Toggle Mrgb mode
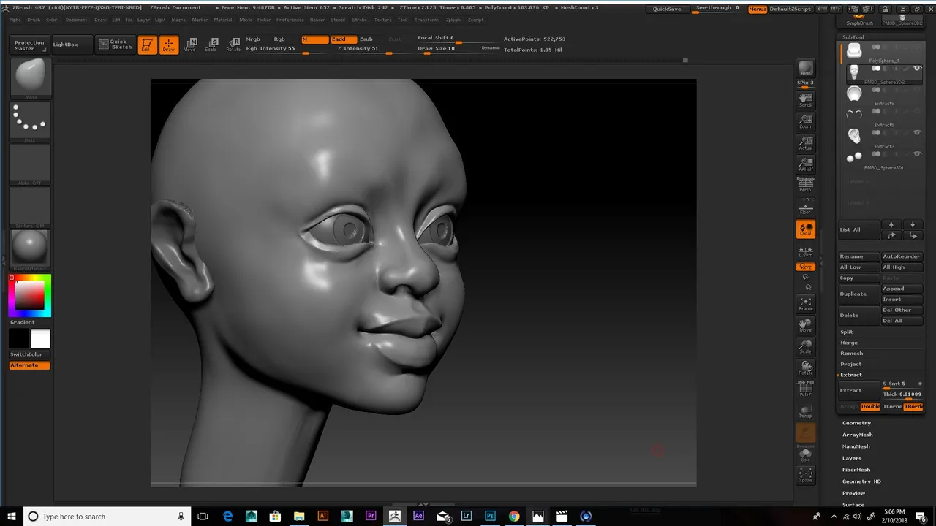The image size is (936, 526). [x=253, y=39]
